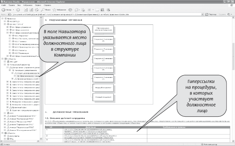Open the Back button history dropdown arrow
235x146 pixels.
point(13,10)
